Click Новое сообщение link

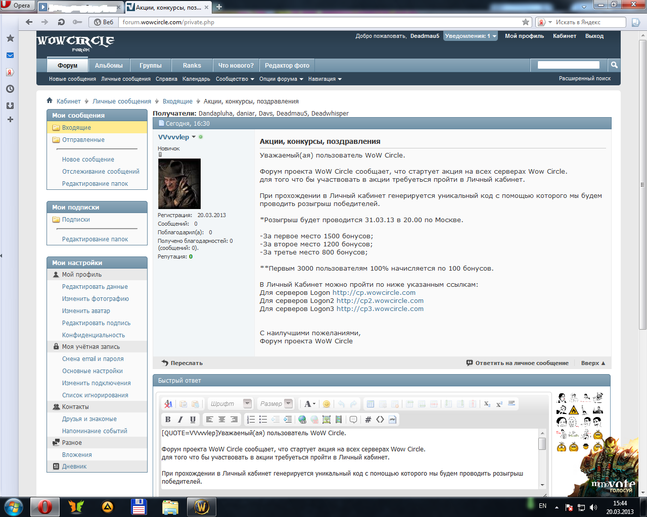coord(88,160)
